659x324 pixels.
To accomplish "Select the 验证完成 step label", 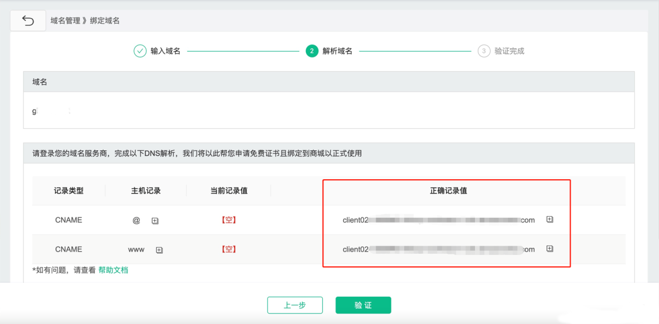I will (x=510, y=51).
